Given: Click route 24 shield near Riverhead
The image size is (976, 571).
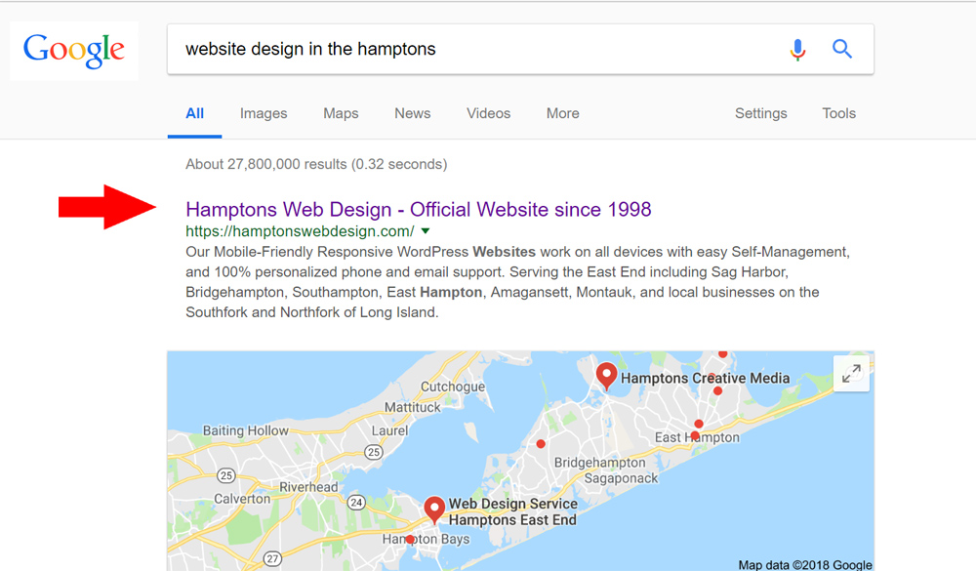Looking at the screenshot, I should tap(356, 502).
